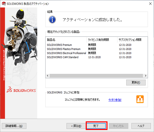Viewport: 154px width, 132px height.
Task: Select SOLIDWORKS Electrical Professional row
Action: [97, 53]
